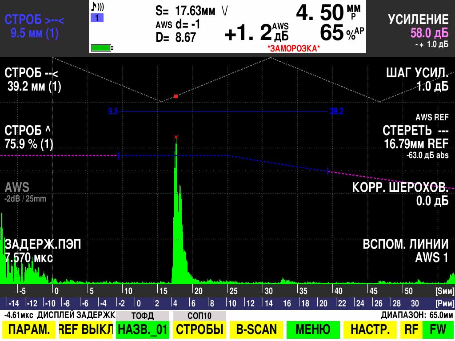
Task: Click the gate start label 9.5
Action: [113, 111]
